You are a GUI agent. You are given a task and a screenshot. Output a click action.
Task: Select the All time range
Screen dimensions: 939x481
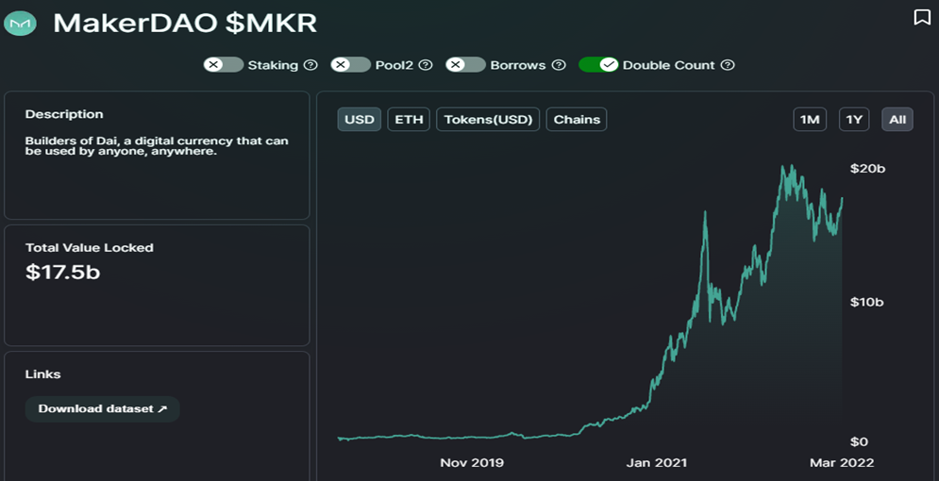pos(897,120)
